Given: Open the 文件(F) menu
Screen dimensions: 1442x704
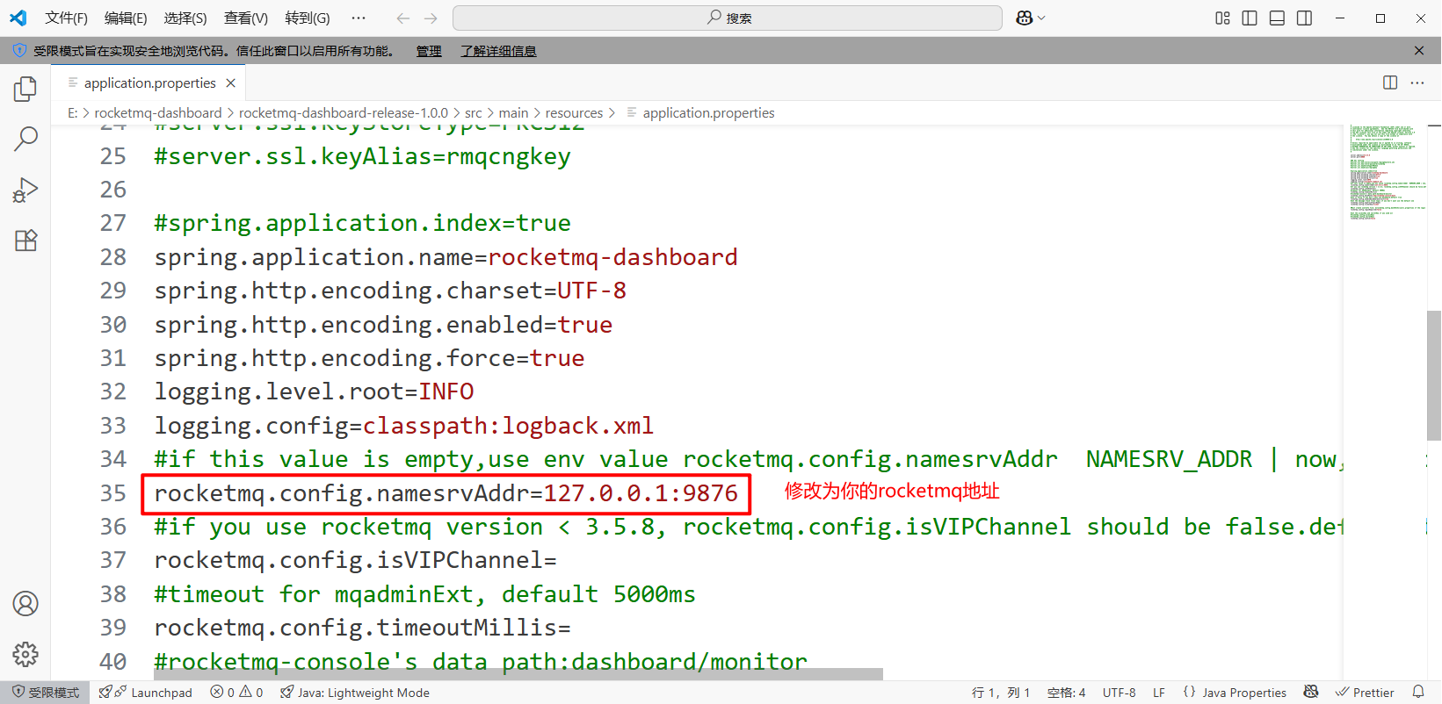Looking at the screenshot, I should tap(67, 18).
